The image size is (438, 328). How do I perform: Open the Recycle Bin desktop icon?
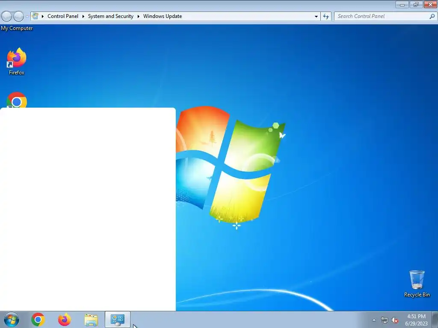click(417, 284)
